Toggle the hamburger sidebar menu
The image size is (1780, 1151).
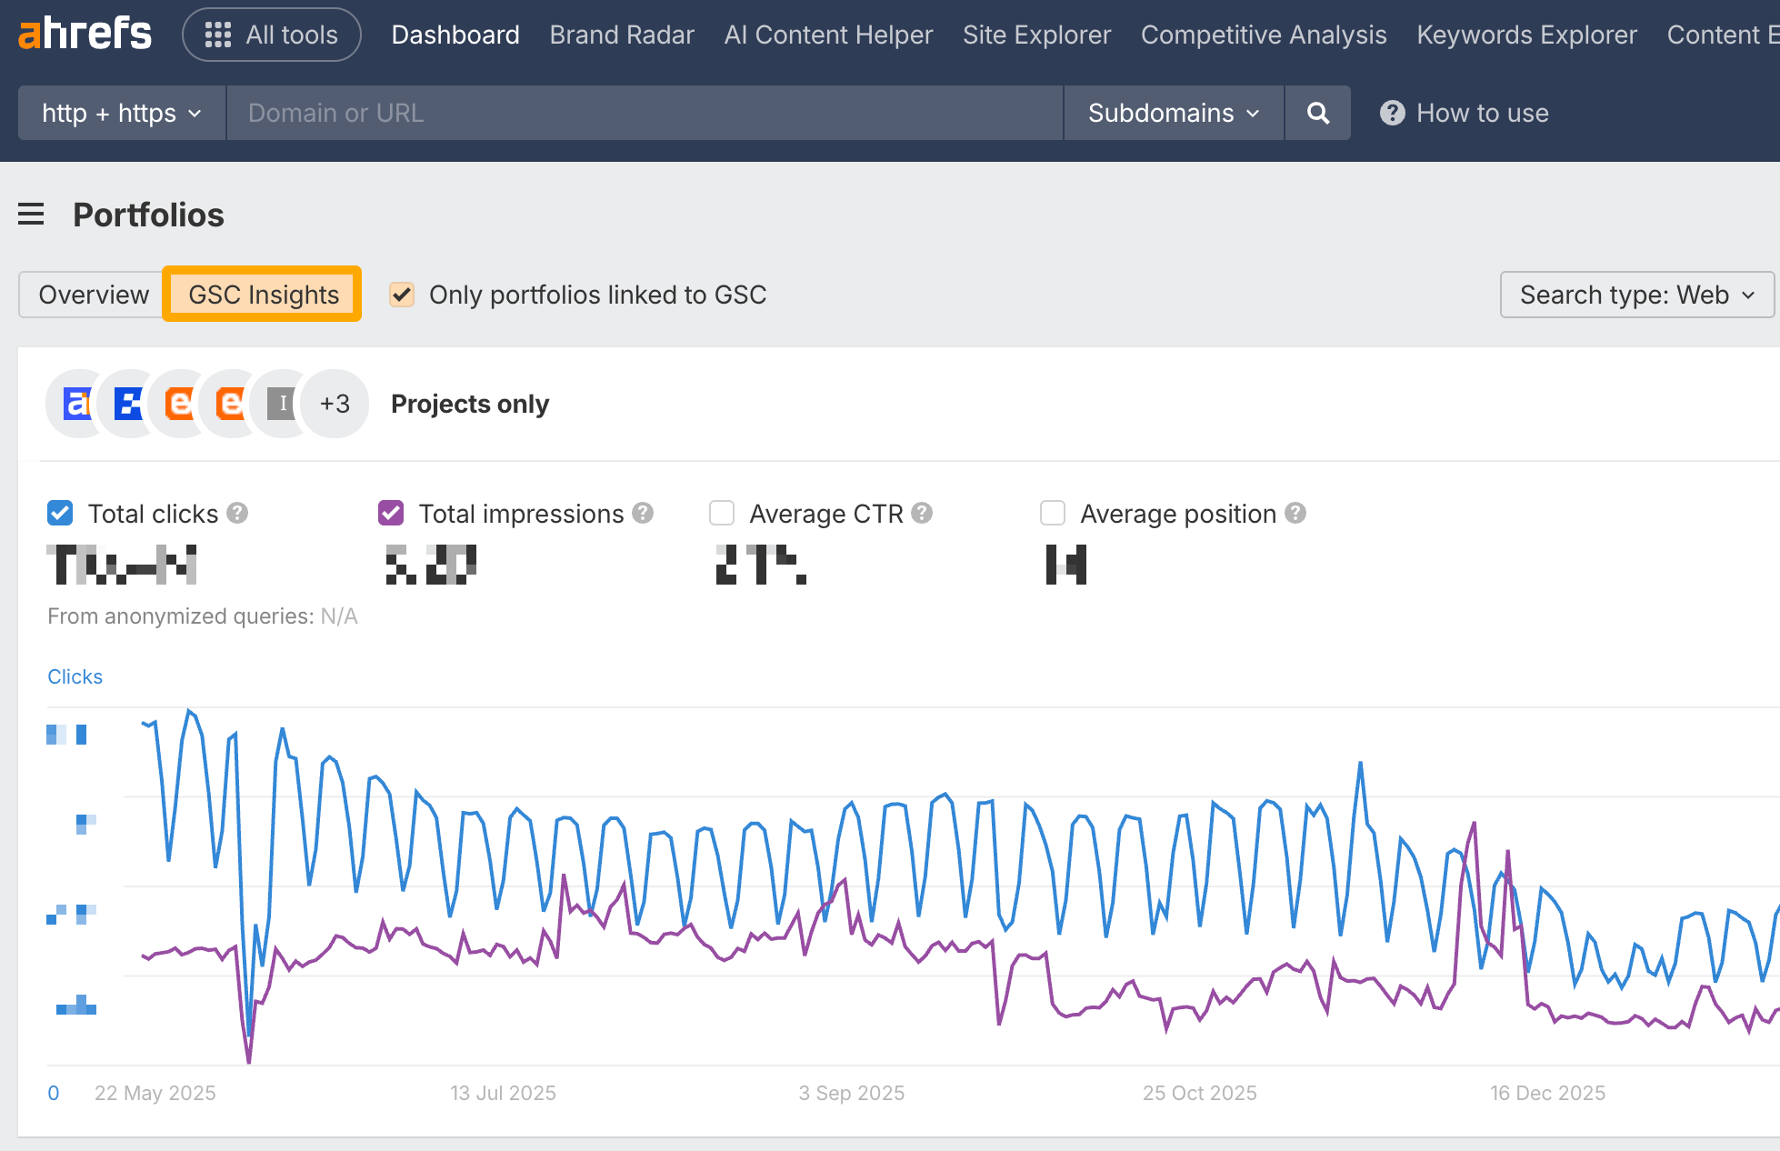click(x=31, y=215)
